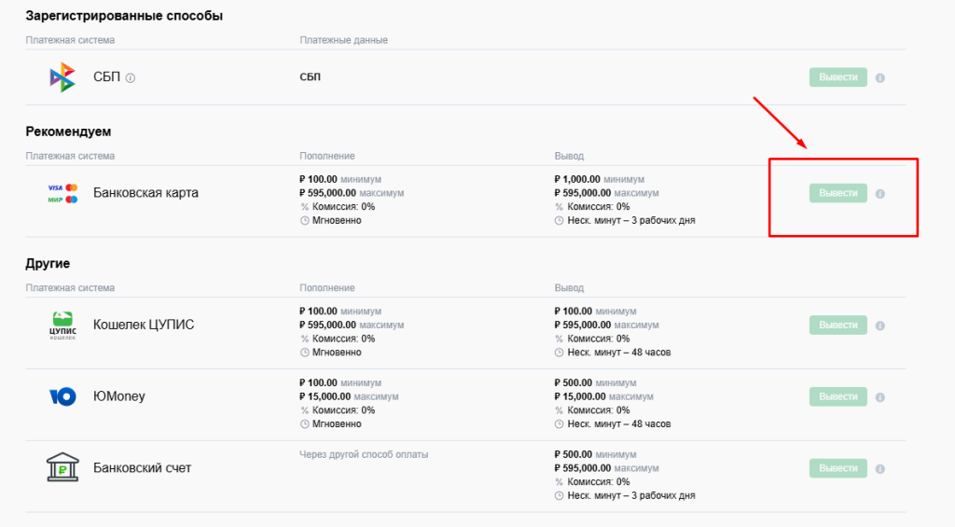
Task: Click the Visa/Mir bank card logo
Action: (x=62, y=193)
